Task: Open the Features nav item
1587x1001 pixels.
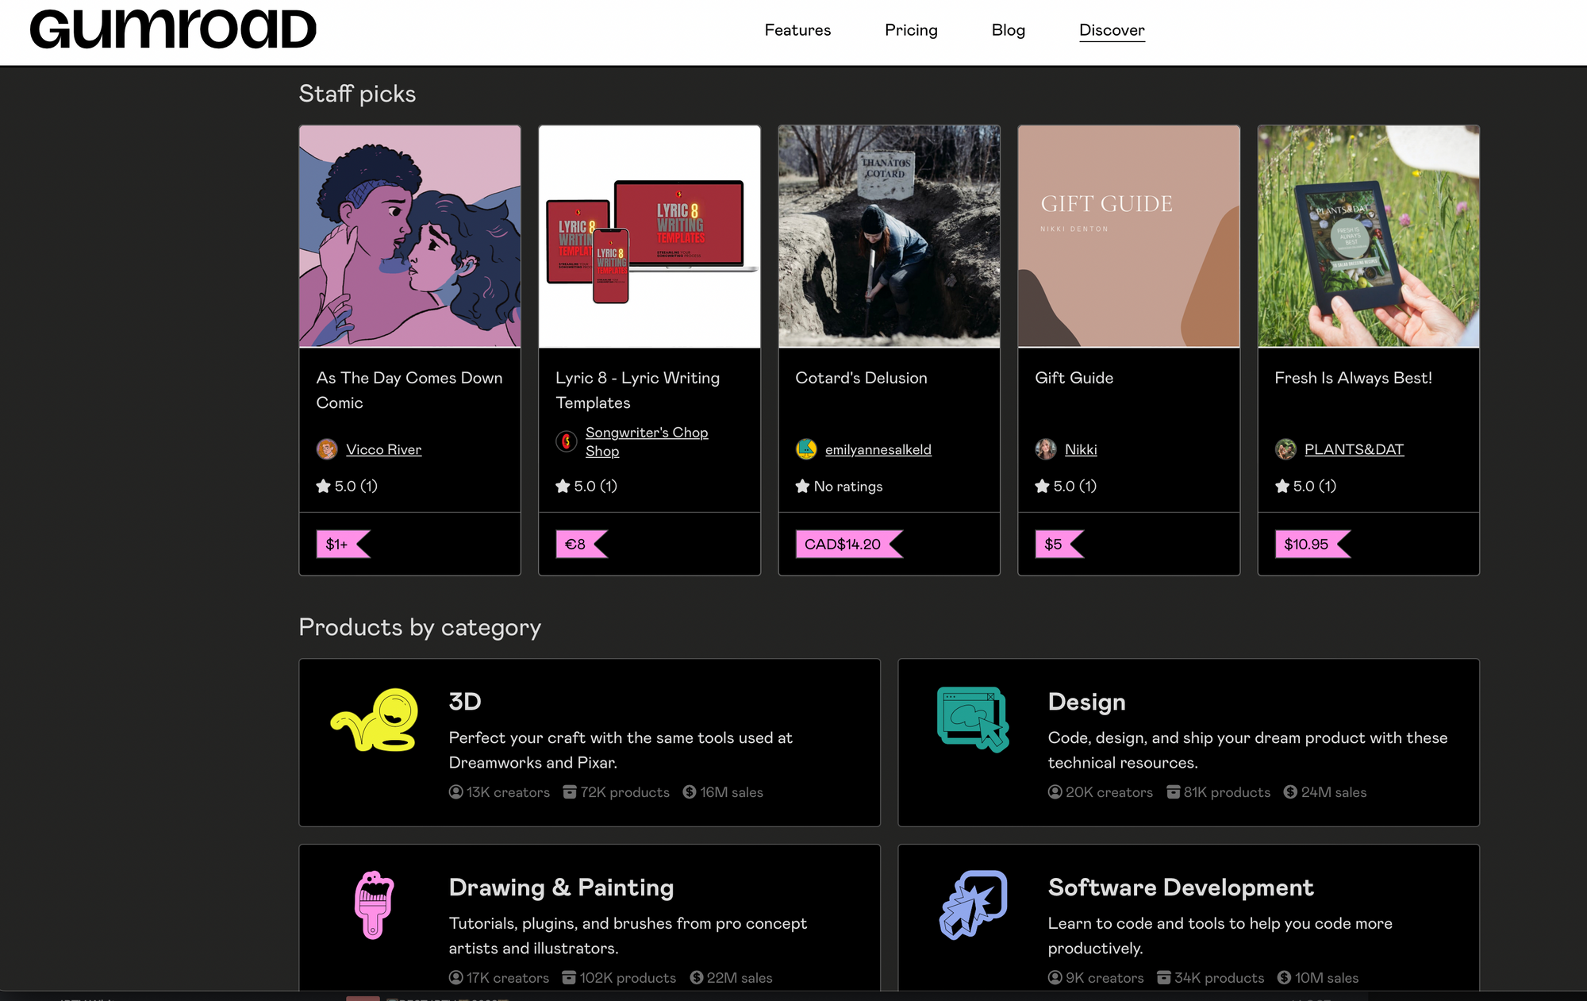Action: 797,30
